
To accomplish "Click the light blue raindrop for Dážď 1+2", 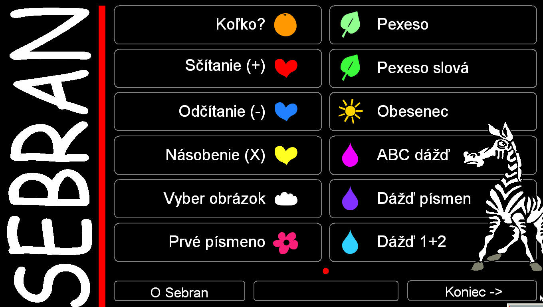I will click(350, 242).
